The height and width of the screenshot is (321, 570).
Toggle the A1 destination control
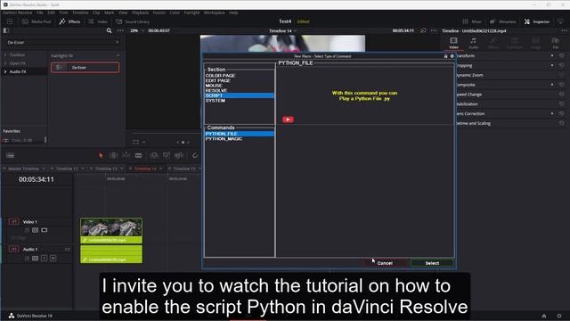tap(14, 250)
